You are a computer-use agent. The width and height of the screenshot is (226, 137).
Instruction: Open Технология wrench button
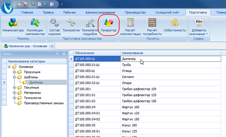[x=71, y=26]
